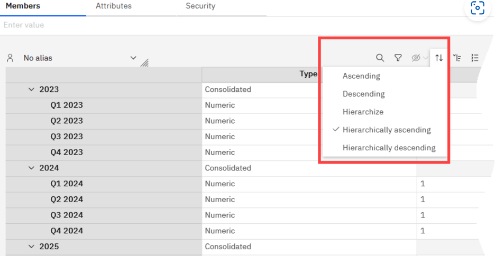Select the Q2 2024 member row
Viewport: 495px width, 256px height.
(x=104, y=199)
